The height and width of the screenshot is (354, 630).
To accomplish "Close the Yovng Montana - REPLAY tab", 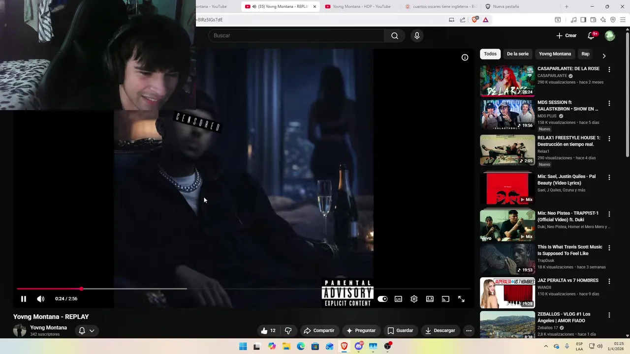I will point(315,6).
